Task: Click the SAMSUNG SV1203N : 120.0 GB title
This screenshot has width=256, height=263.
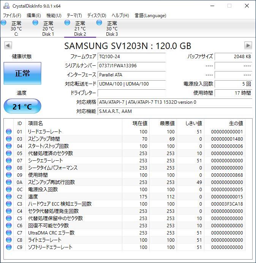Action: (x=128, y=46)
